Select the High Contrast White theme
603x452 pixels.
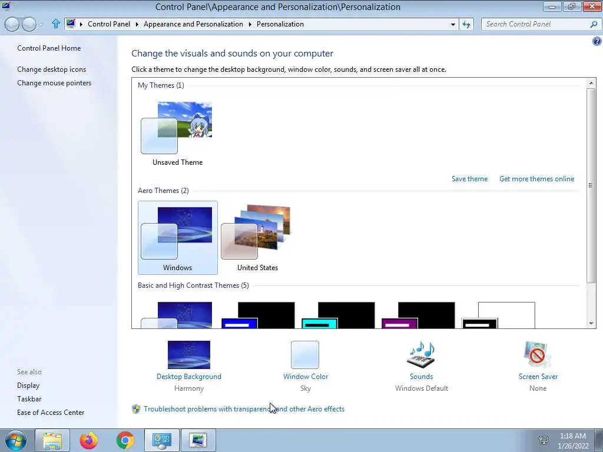coord(498,315)
